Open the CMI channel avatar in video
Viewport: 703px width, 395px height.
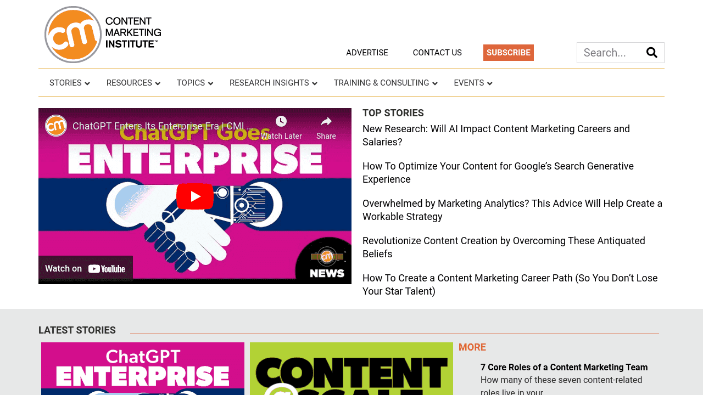tap(56, 126)
